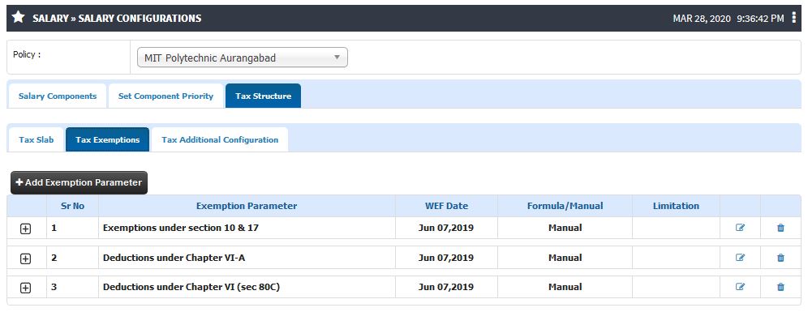Select the Tax Exemptions sub-tab

108,140
